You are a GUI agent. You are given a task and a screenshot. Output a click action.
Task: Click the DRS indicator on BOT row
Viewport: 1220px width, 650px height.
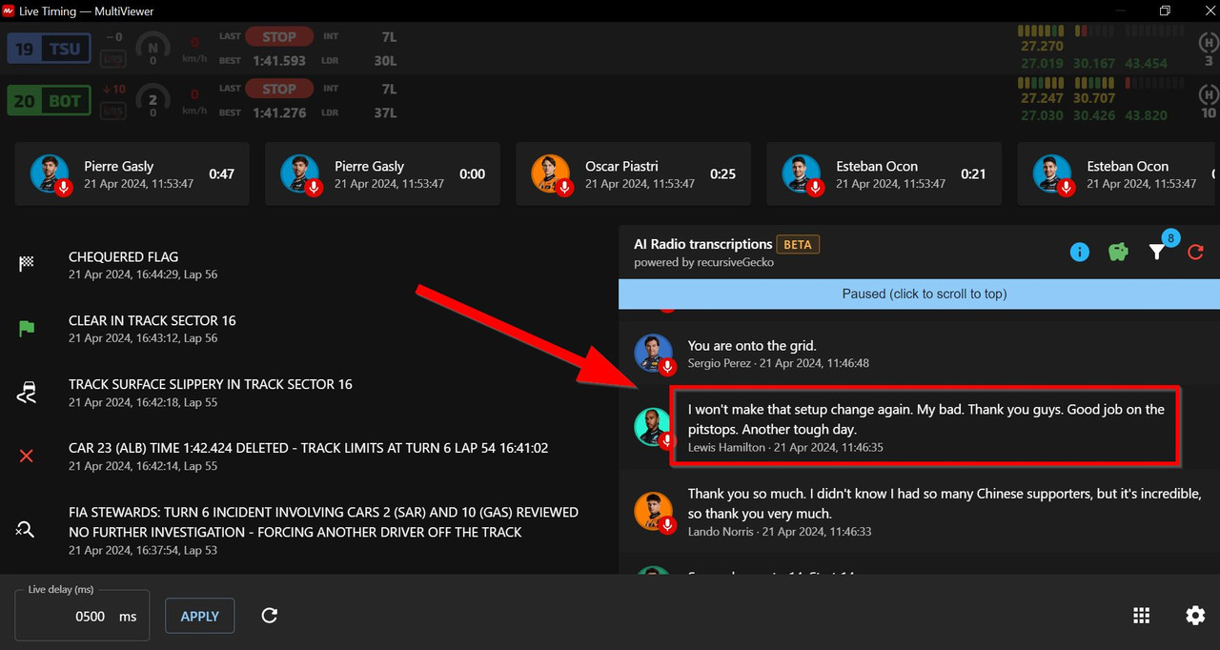[112, 110]
